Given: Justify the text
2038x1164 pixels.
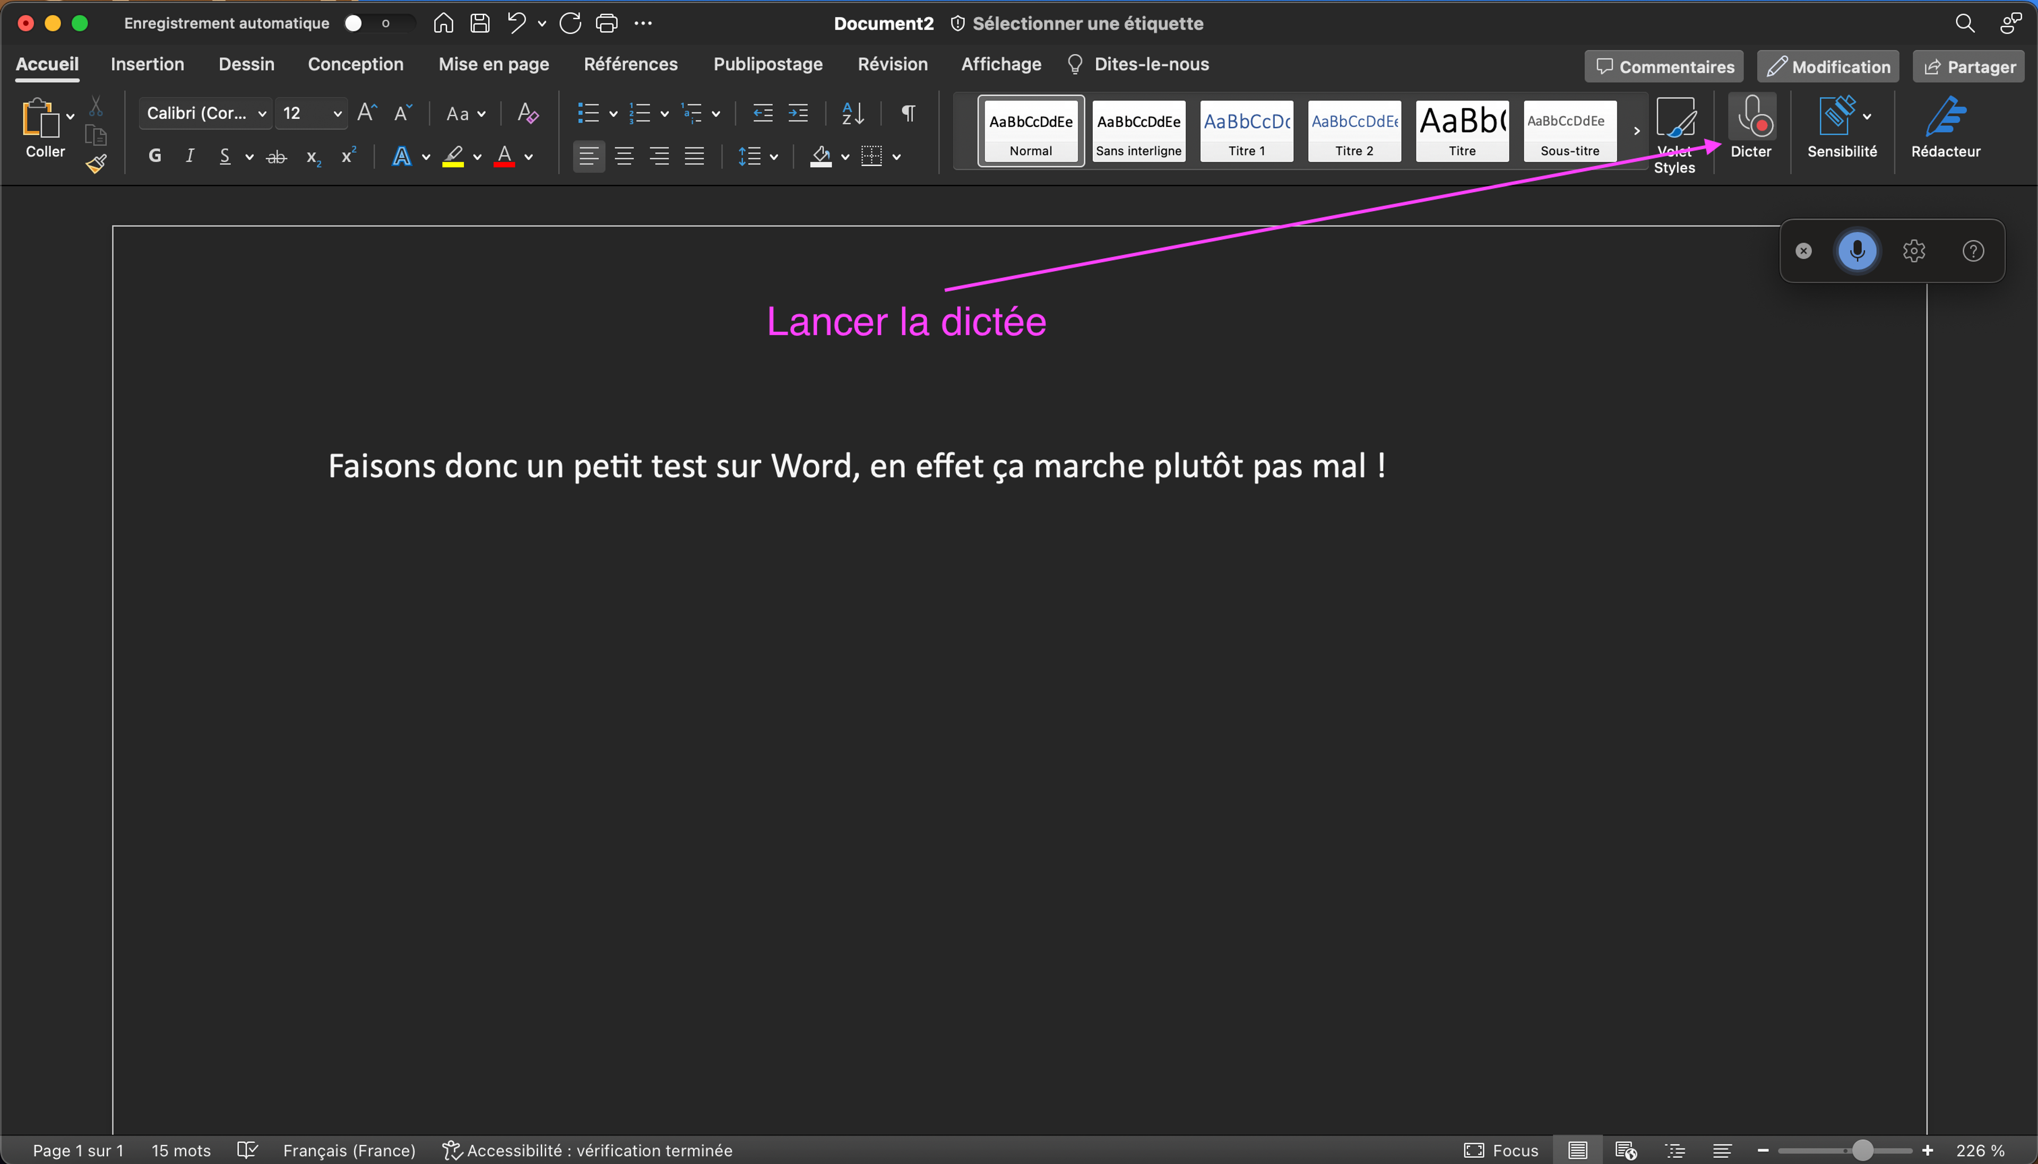Looking at the screenshot, I should (694, 156).
